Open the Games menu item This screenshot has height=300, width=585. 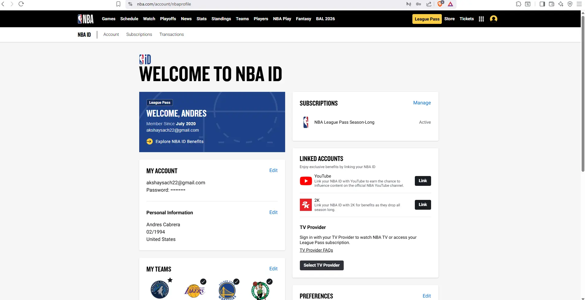(109, 19)
